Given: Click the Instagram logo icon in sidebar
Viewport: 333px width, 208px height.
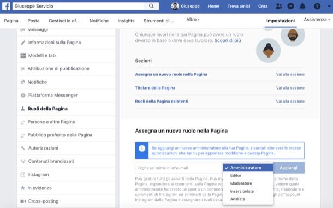Looking at the screenshot, I should pyautogui.click(x=22, y=175).
